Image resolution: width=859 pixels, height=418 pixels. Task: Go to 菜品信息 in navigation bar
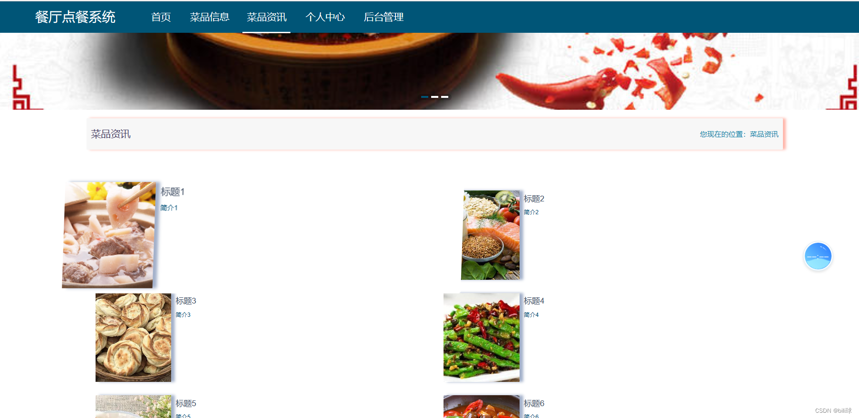[210, 17]
